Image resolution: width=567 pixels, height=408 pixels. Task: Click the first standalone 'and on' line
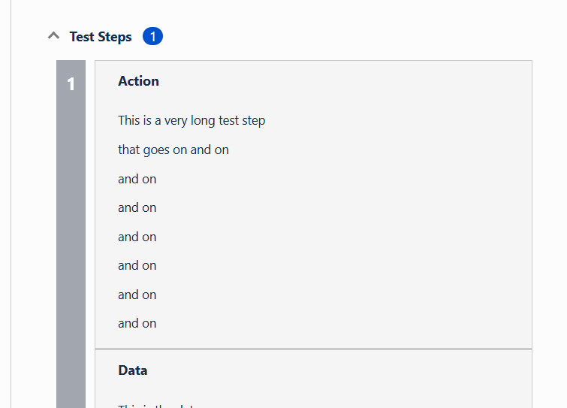coord(137,179)
